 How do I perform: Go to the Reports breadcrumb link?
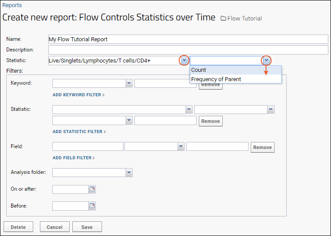pyautogui.click(x=12, y=5)
